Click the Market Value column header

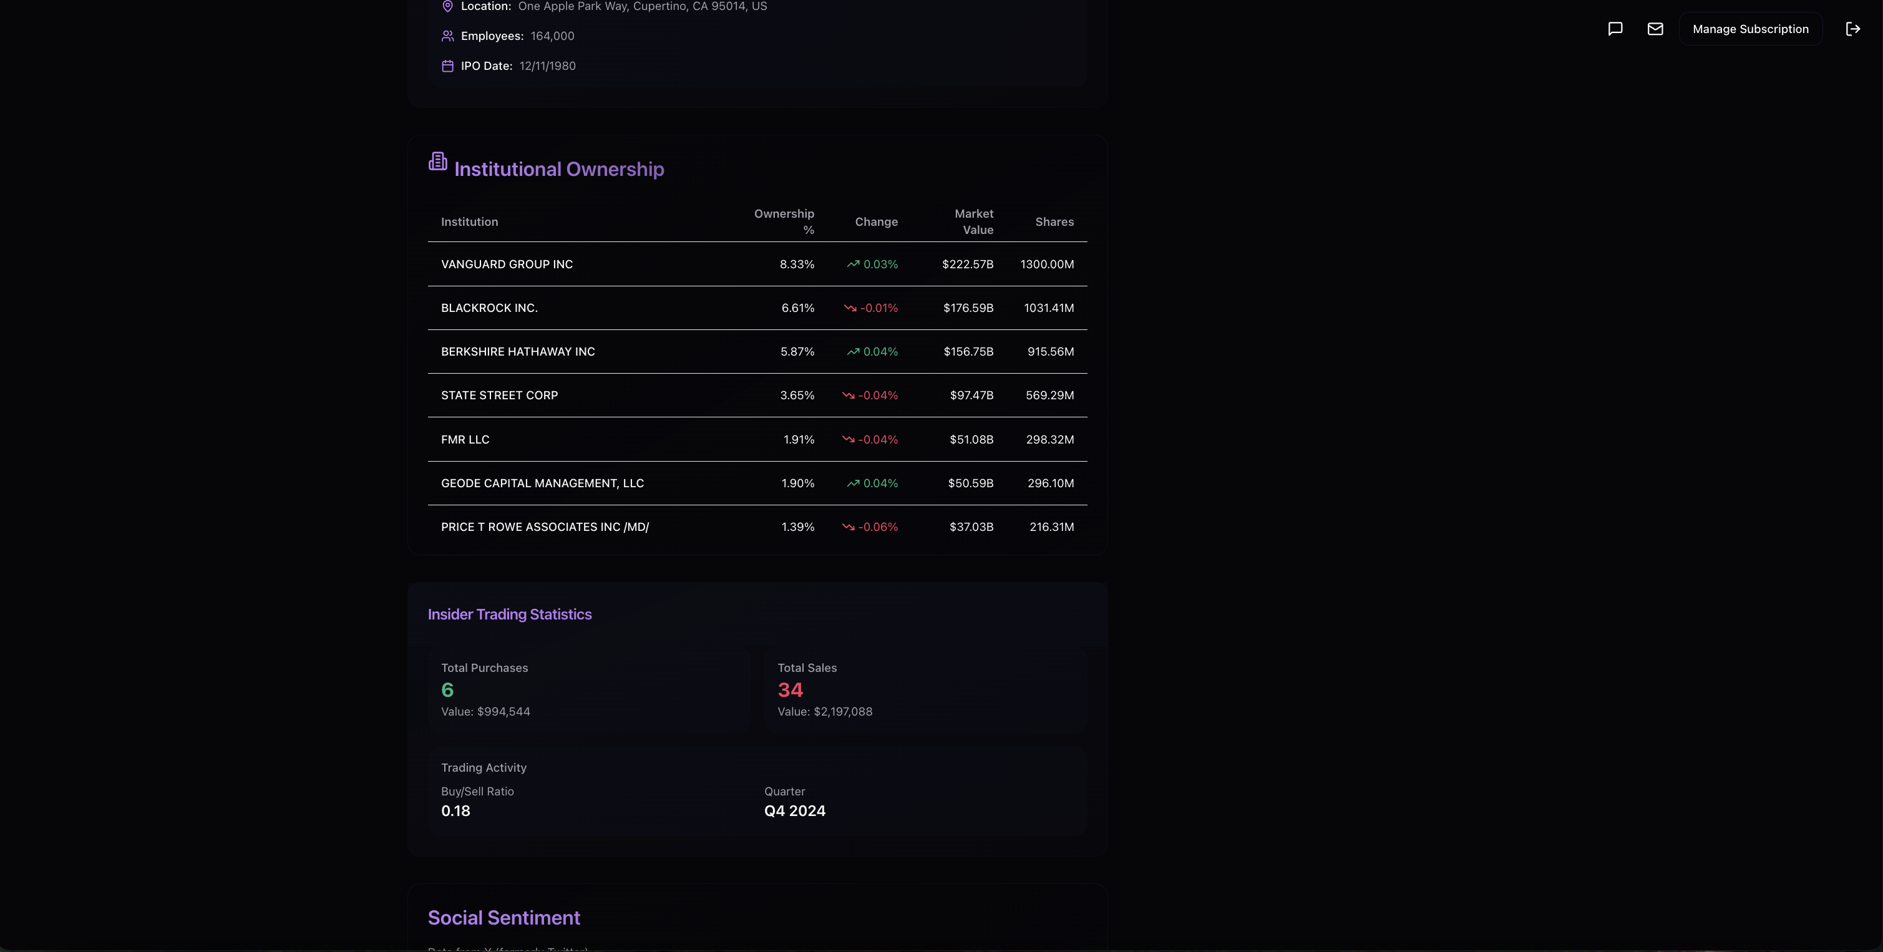pos(974,221)
